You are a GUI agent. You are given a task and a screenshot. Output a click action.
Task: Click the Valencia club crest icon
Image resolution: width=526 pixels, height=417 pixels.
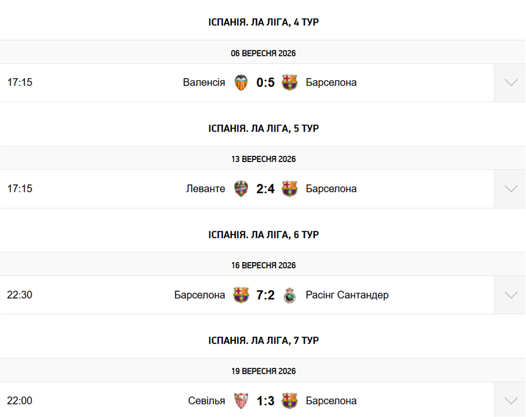pos(241,83)
